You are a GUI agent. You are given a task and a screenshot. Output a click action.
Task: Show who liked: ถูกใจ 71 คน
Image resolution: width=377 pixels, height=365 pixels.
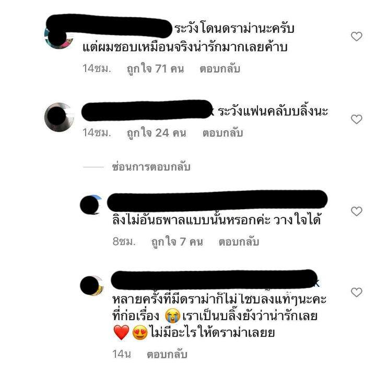tap(155, 69)
